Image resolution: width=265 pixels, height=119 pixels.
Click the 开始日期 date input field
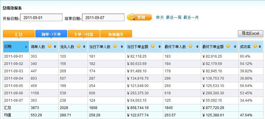tap(41, 18)
